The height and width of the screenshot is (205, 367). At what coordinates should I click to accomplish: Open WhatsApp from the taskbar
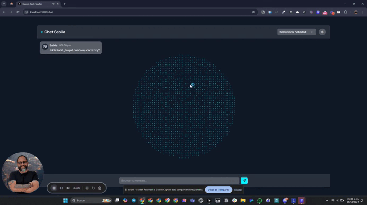coord(259,200)
